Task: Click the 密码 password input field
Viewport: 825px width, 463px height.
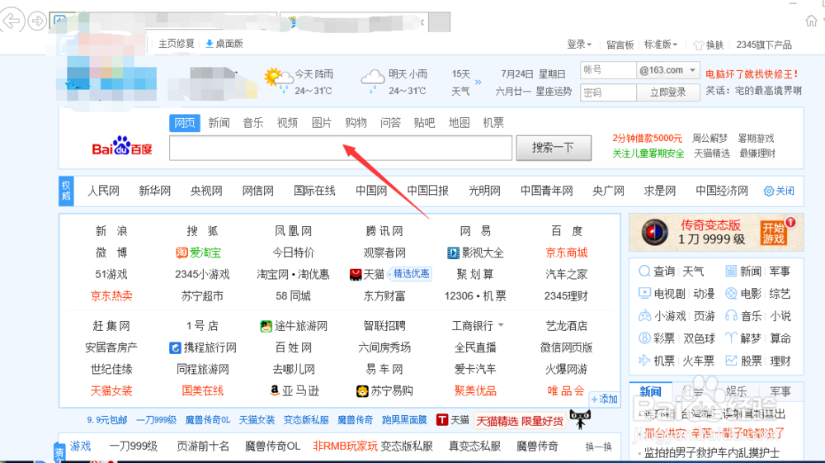Action: pyautogui.click(x=608, y=92)
